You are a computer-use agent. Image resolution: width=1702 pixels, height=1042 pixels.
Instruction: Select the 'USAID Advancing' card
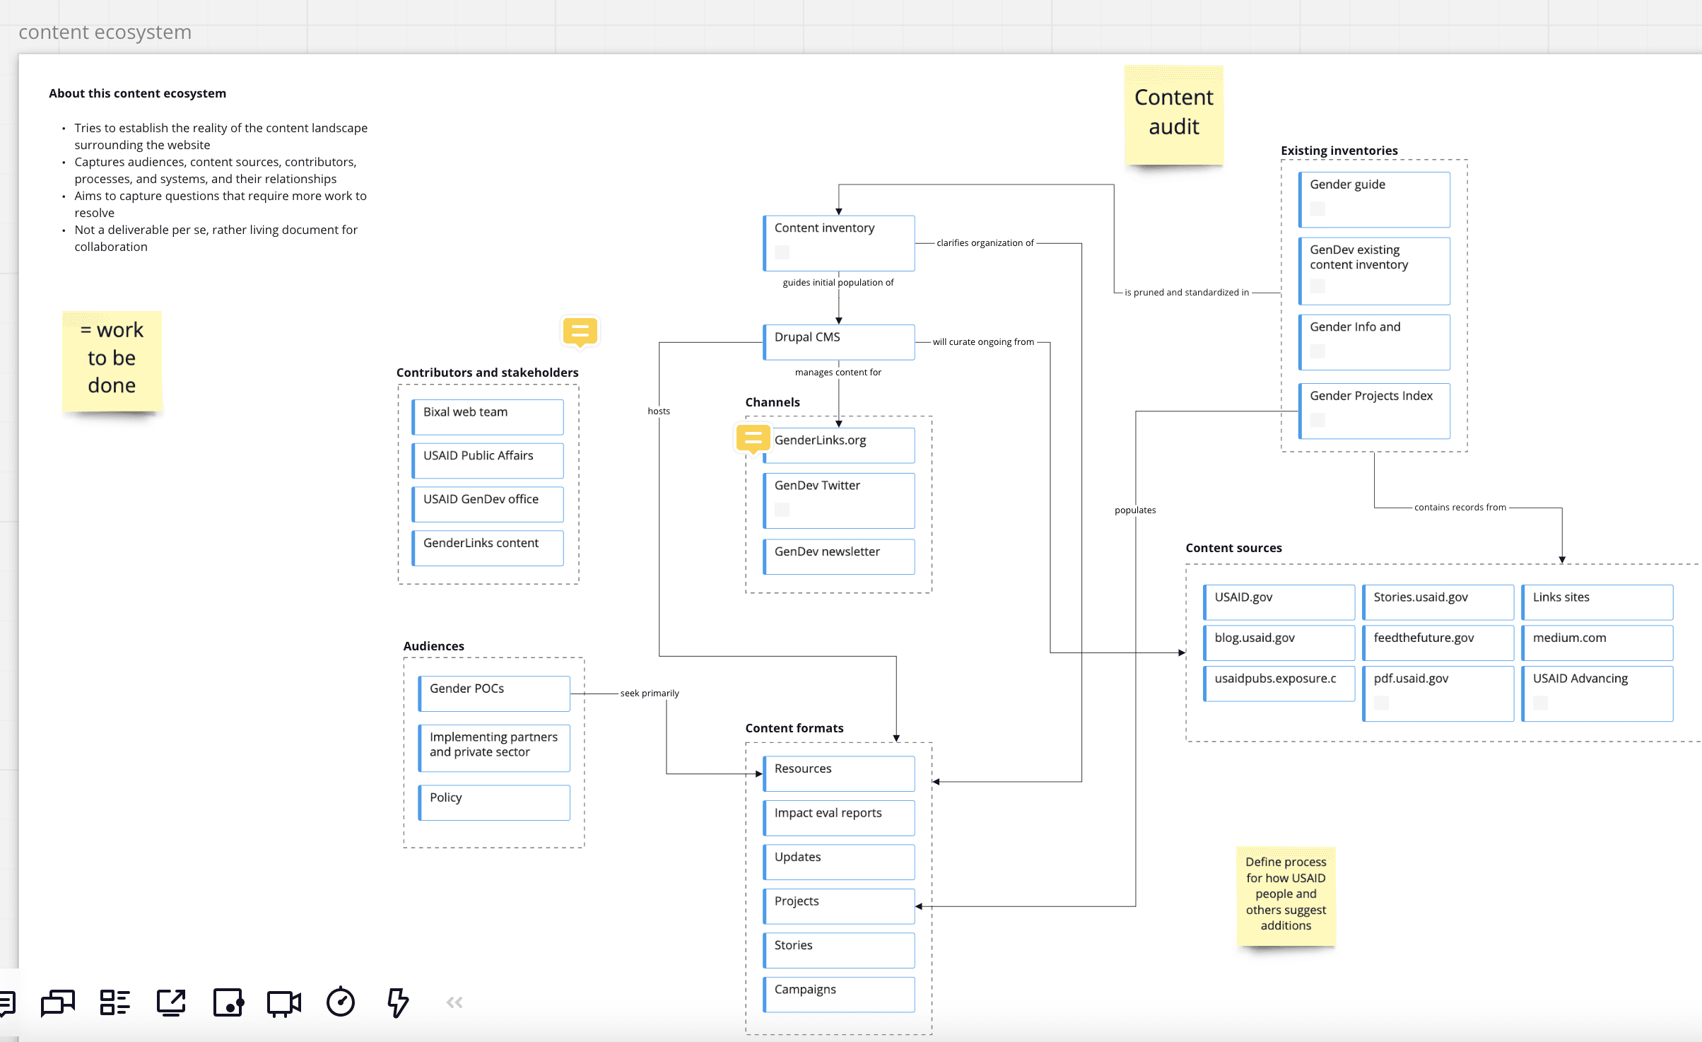point(1597,693)
